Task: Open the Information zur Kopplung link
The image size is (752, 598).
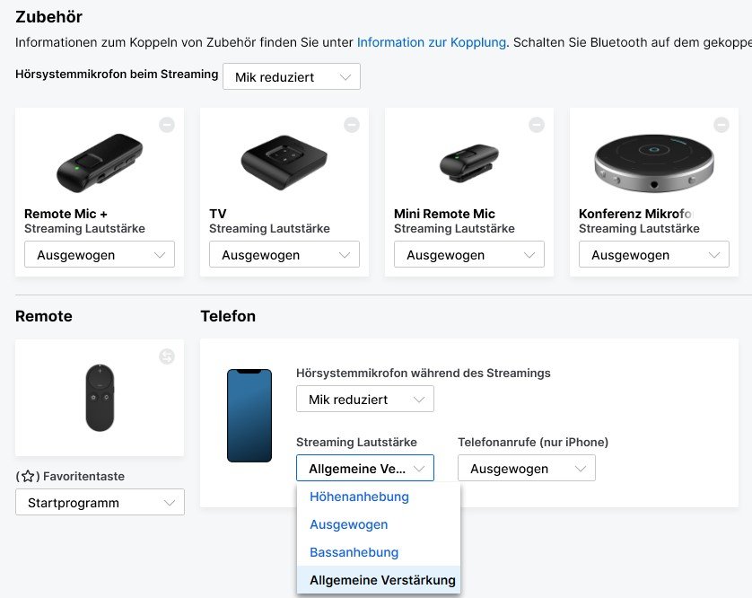Action: coord(432,42)
